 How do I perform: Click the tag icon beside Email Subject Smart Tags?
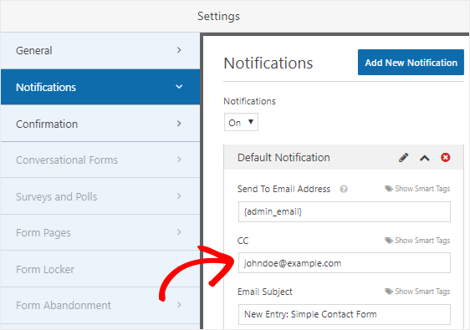(x=389, y=292)
